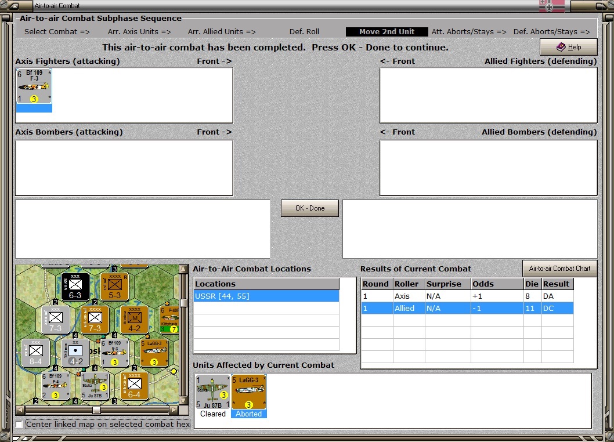Screen dimensions: 614x442
Task: Click the orange 4-2 mechanized unit on map
Action: [134, 320]
